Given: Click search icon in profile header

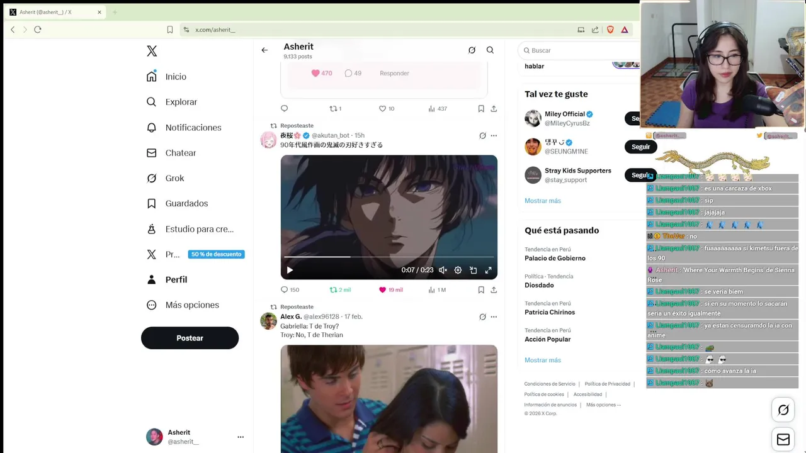Looking at the screenshot, I should click(490, 50).
